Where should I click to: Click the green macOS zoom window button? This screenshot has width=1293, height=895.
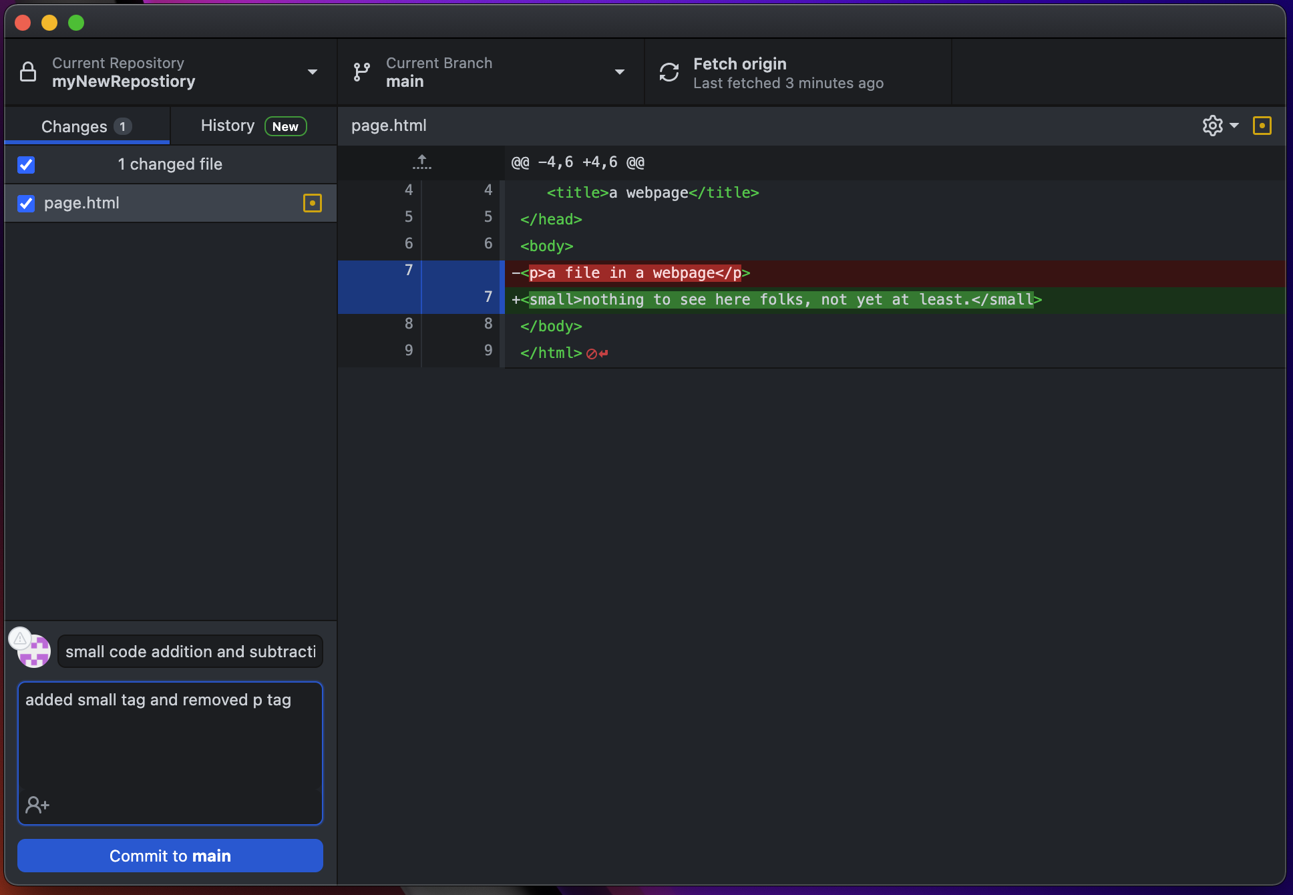click(x=76, y=23)
